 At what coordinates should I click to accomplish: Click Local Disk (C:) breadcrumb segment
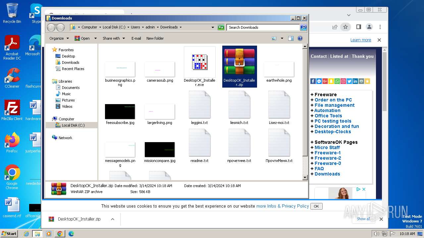pyautogui.click(x=114, y=27)
